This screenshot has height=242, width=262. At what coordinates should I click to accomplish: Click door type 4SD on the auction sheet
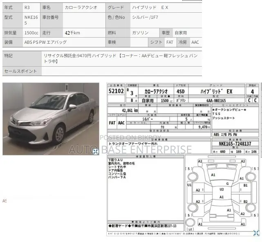pyautogui.click(x=181, y=92)
